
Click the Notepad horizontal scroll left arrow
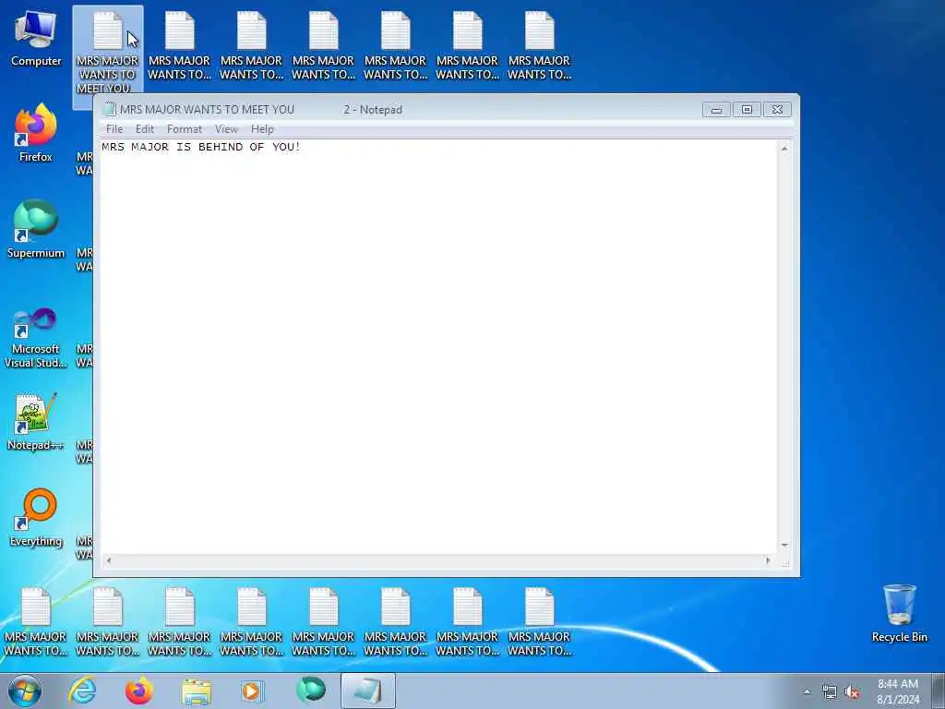tap(109, 560)
